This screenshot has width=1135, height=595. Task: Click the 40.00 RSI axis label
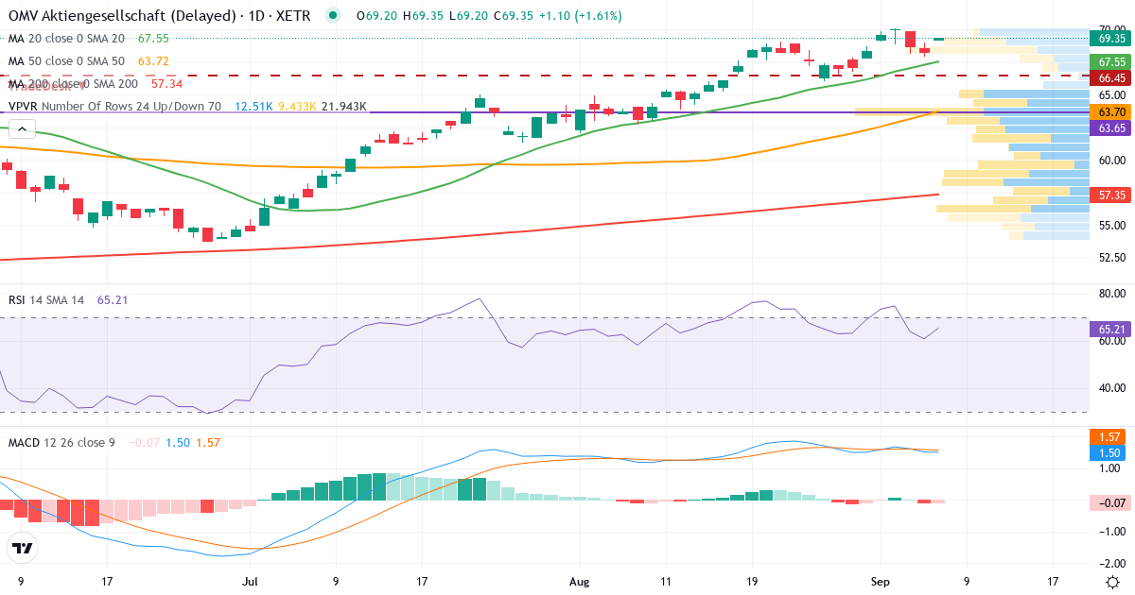1111,387
